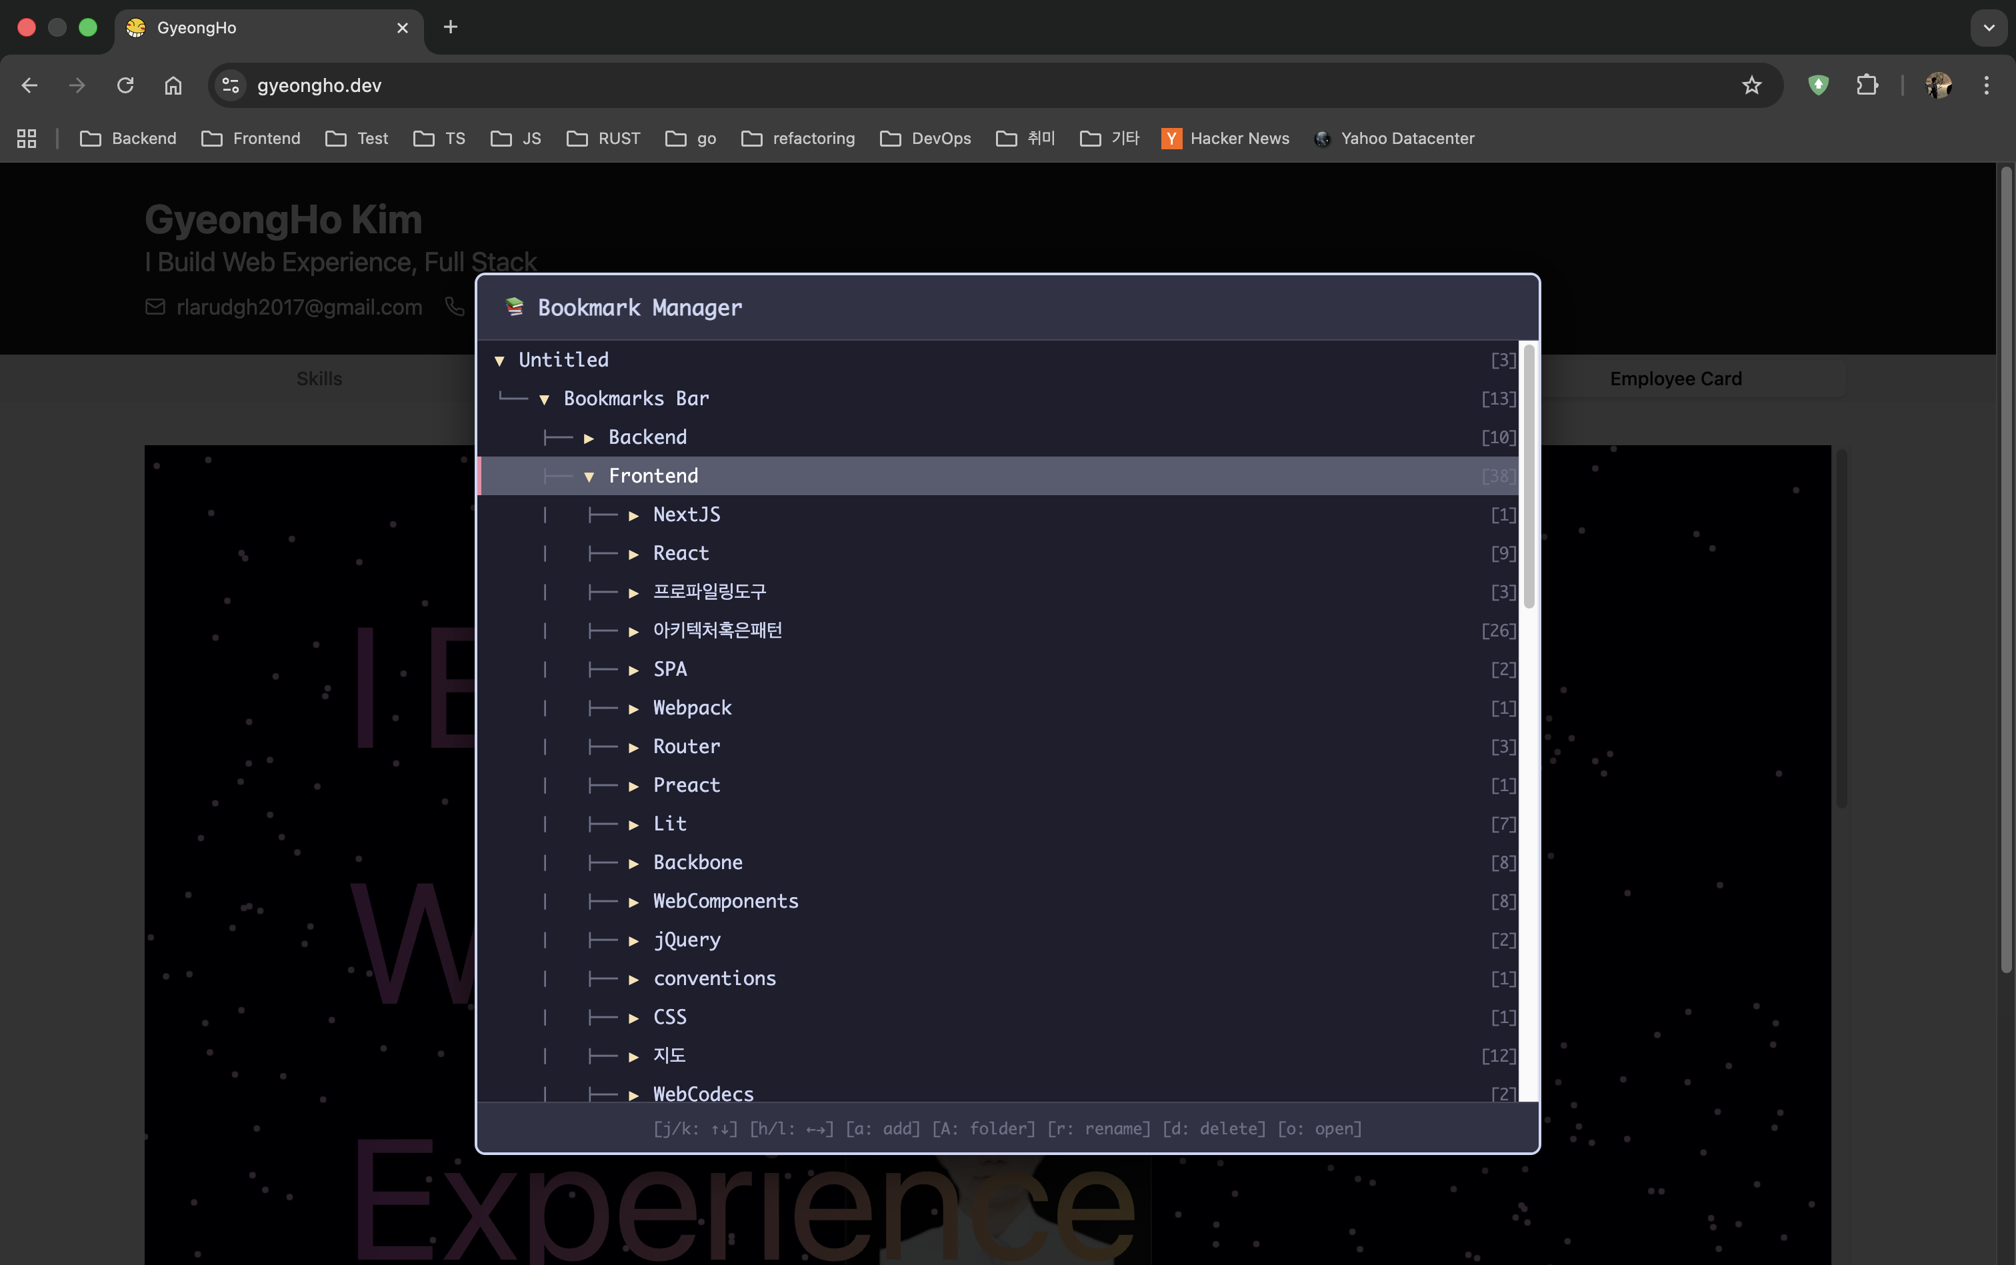
Task: Click the site information icon beside URL
Action: click(x=230, y=85)
